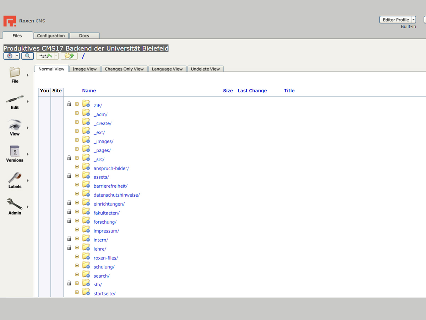Click the Roxen CMS logo
Image resolution: width=426 pixels, height=320 pixels.
(10, 21)
